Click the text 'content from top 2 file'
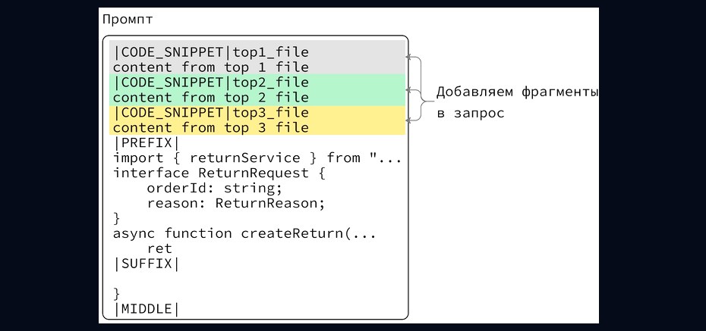706x331 pixels. point(211,98)
